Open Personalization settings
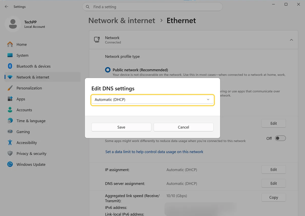 coord(29,88)
